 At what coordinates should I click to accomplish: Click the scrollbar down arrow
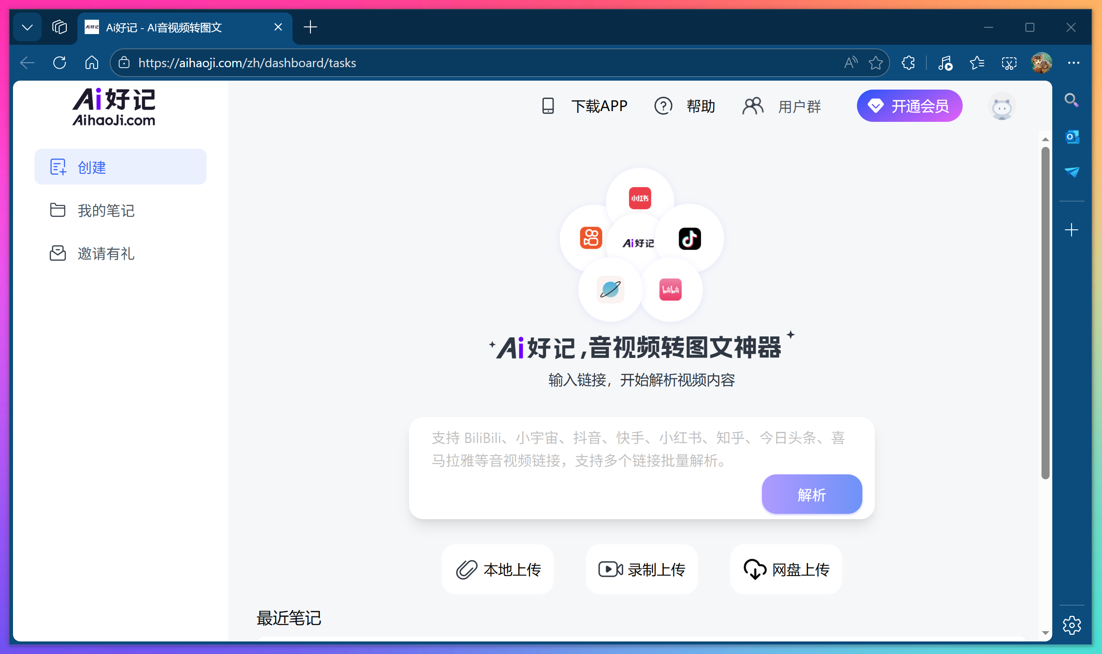1045,632
